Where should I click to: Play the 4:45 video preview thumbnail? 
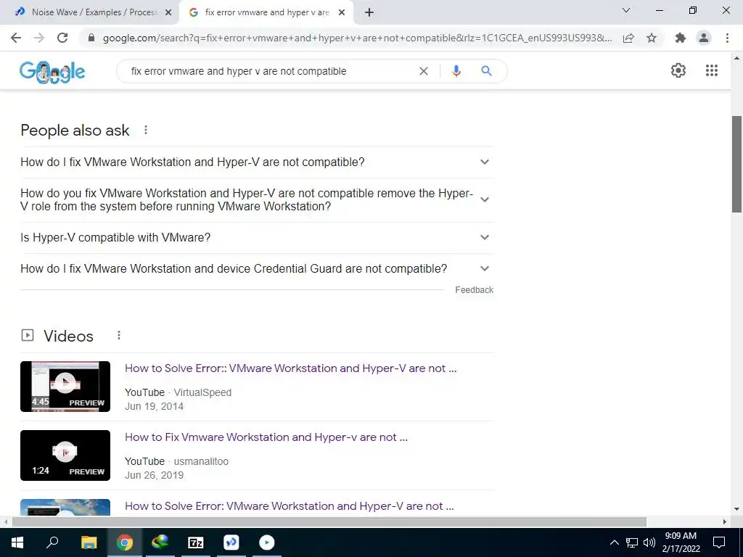point(65,386)
